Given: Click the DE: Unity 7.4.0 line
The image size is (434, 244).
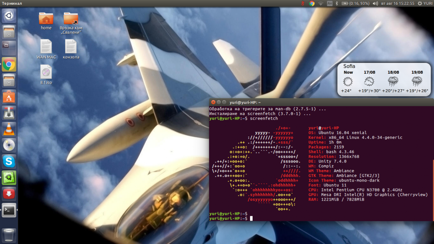Looking at the screenshot, I should coord(327,161).
